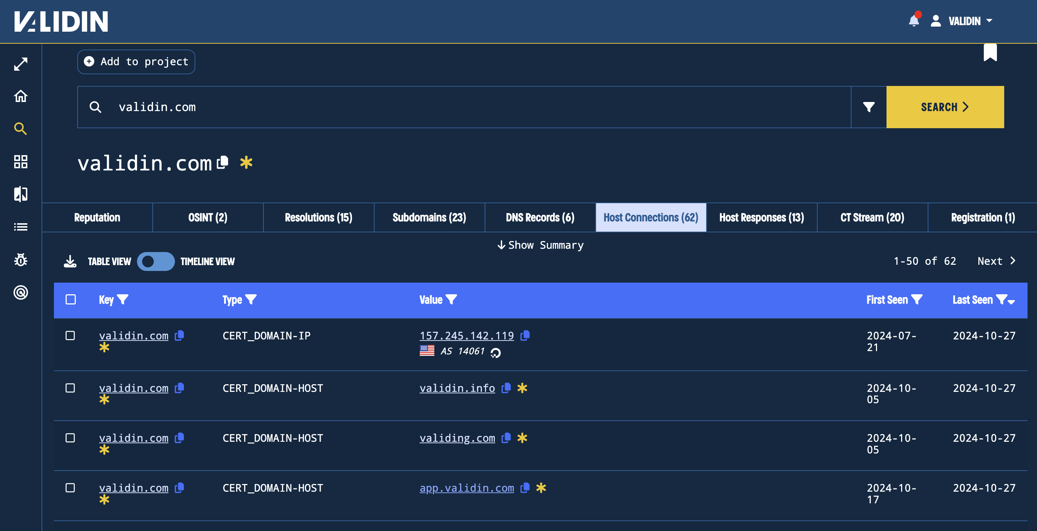Click Next to view more host connections

click(x=997, y=261)
